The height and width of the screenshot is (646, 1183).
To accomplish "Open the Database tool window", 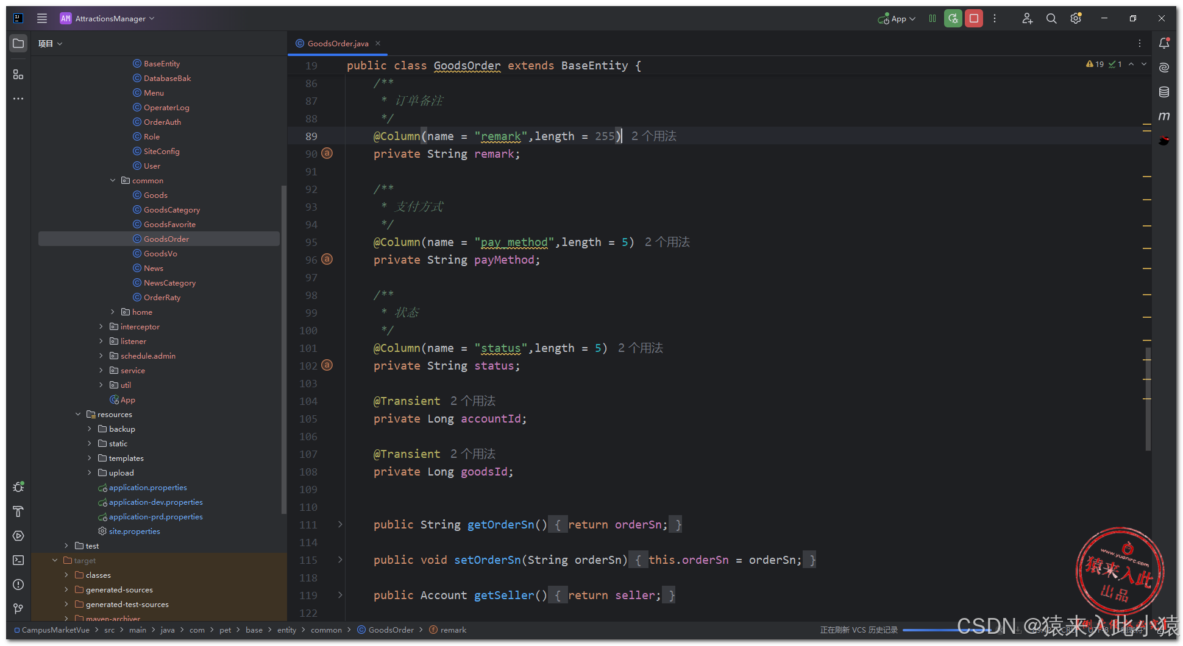I will 1164,92.
